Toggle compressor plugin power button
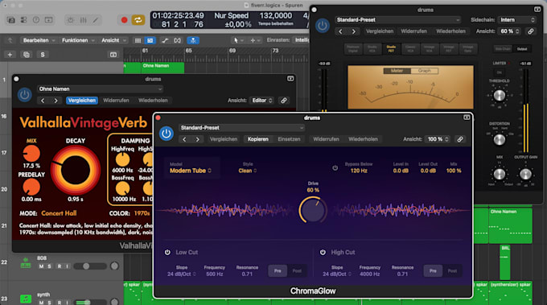This screenshot has height=305, width=547. pyautogui.click(x=323, y=26)
